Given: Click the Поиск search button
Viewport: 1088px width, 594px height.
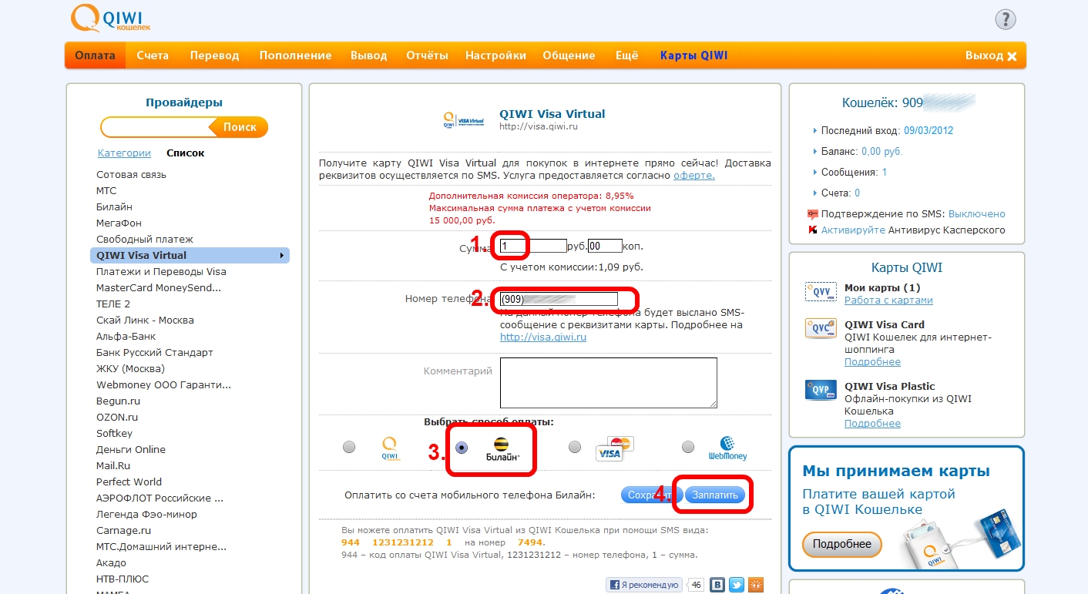Looking at the screenshot, I should click(240, 127).
